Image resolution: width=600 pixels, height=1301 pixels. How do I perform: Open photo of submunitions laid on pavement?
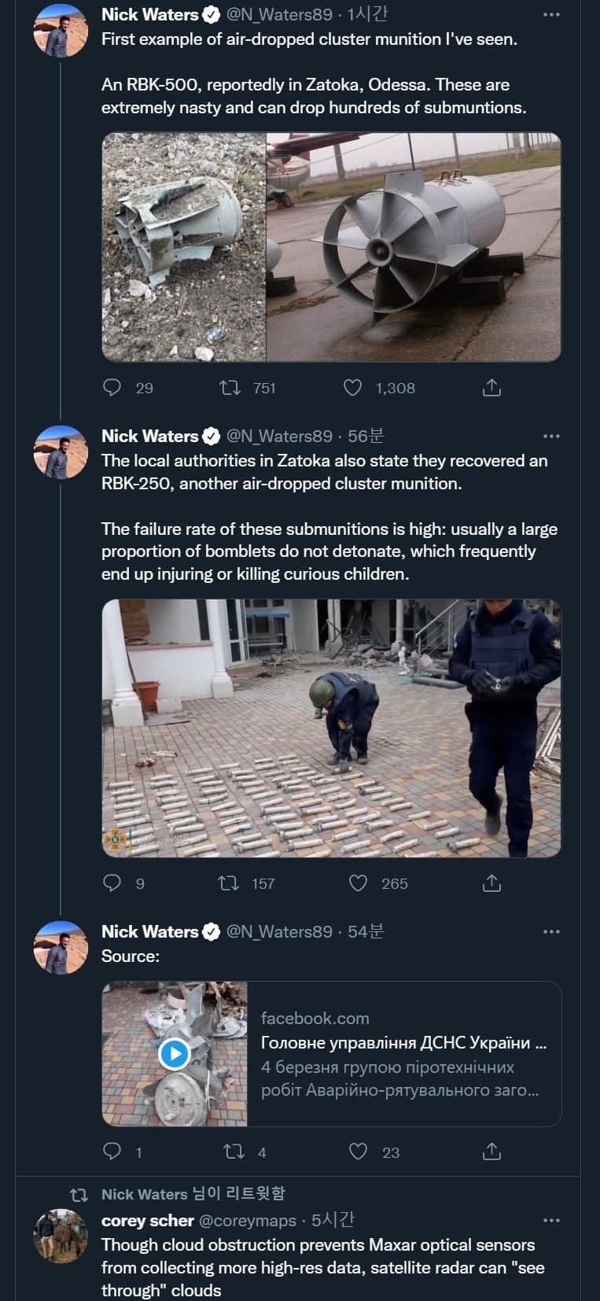(x=331, y=728)
